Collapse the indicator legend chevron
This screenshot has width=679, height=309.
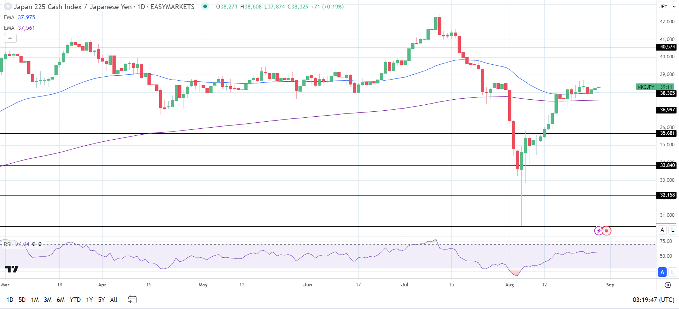(10, 38)
